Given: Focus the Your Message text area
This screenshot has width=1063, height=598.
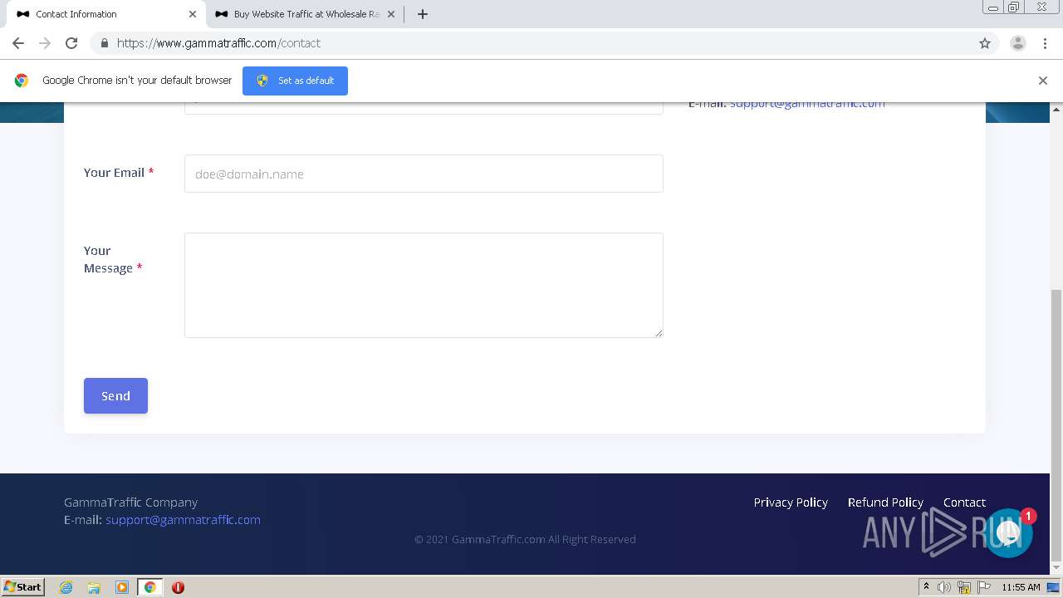Looking at the screenshot, I should 424,285.
